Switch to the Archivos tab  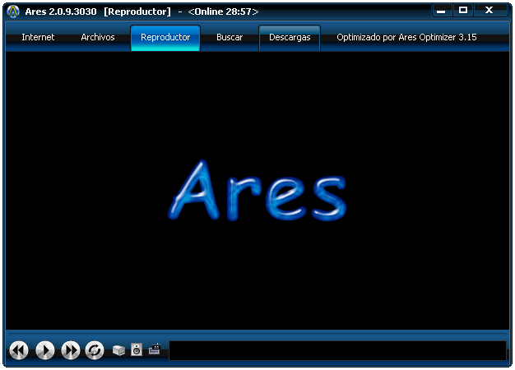[98, 37]
